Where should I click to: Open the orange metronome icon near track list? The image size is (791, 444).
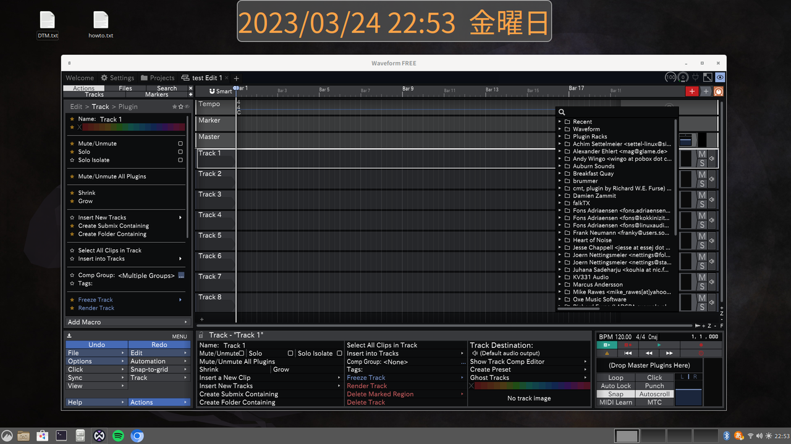(718, 91)
